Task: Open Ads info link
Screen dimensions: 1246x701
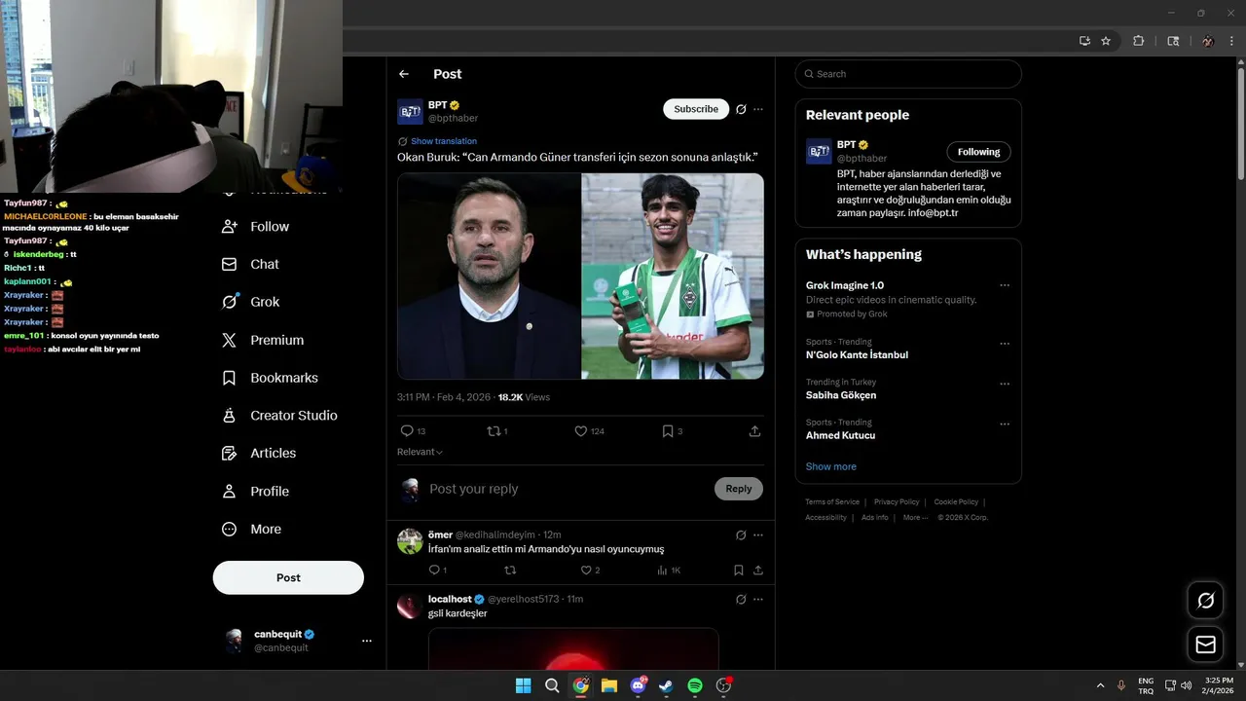Action: tap(874, 518)
